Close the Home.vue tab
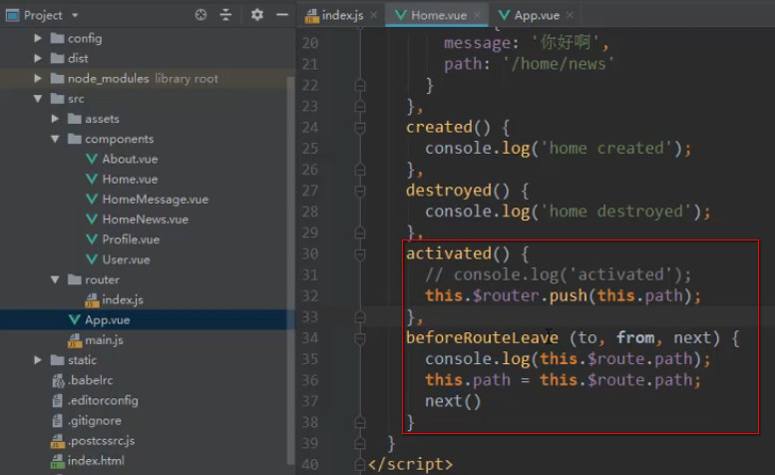Viewport: 775px width, 475px height. [477, 15]
